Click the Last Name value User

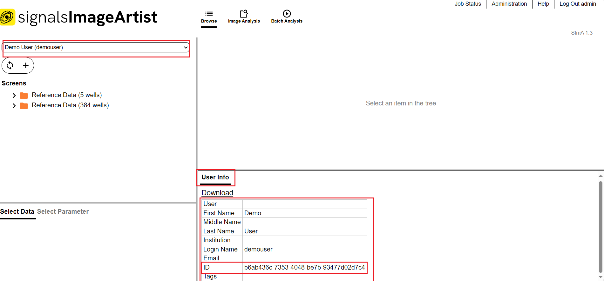pyautogui.click(x=251, y=231)
